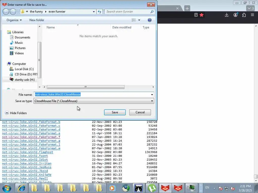Click the Back navigation arrow in save dialog

(x=6, y=12)
